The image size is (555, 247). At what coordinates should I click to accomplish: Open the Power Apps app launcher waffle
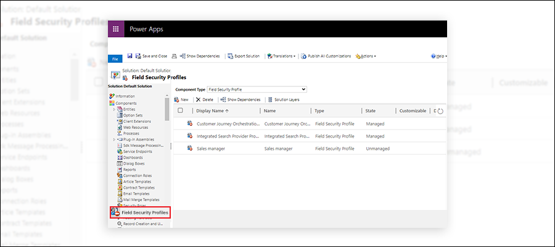pyautogui.click(x=115, y=30)
